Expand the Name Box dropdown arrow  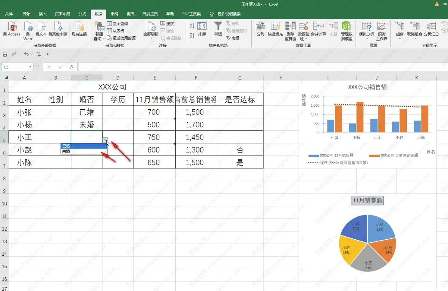30,67
